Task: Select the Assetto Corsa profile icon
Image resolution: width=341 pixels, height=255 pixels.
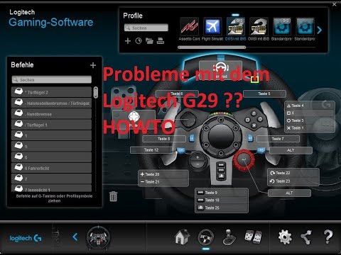Action: coord(190,26)
